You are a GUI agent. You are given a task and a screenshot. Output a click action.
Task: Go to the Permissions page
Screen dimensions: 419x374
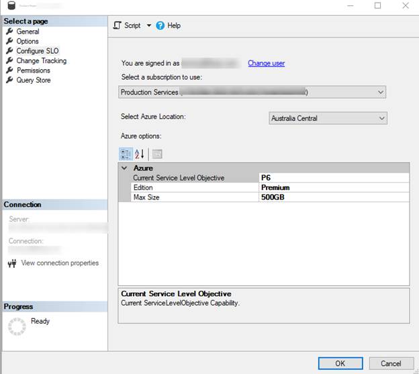(33, 71)
